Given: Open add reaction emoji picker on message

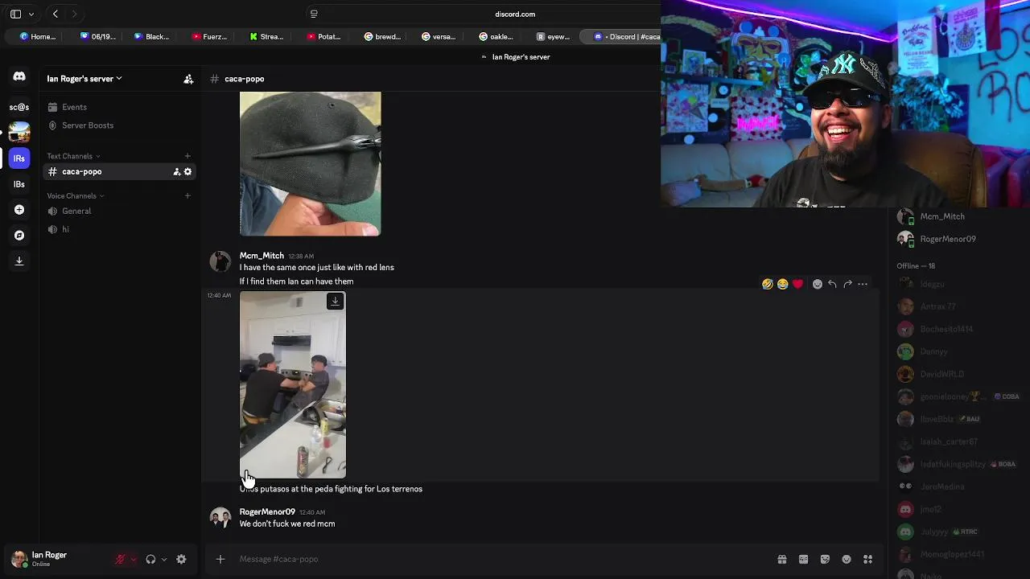Looking at the screenshot, I should point(818,284).
